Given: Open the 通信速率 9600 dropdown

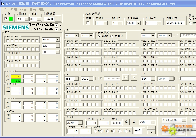Looking at the screenshot, I should pyautogui.click(x=138, y=23).
